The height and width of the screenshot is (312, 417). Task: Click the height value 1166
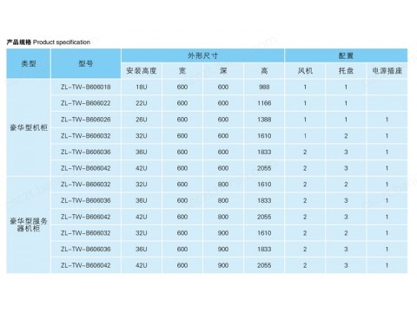tap(264, 103)
